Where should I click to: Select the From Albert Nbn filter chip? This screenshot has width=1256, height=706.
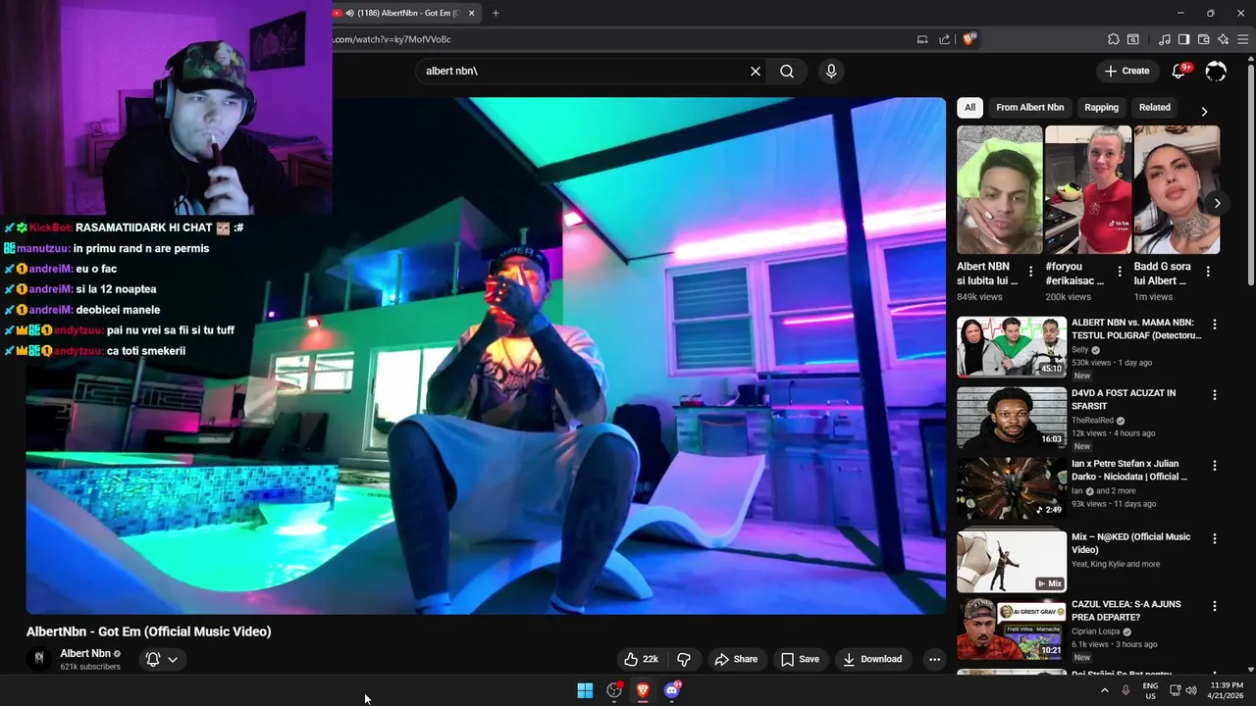(1029, 108)
